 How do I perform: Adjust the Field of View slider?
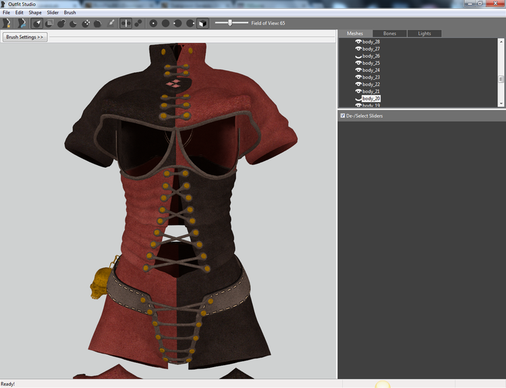click(x=231, y=23)
